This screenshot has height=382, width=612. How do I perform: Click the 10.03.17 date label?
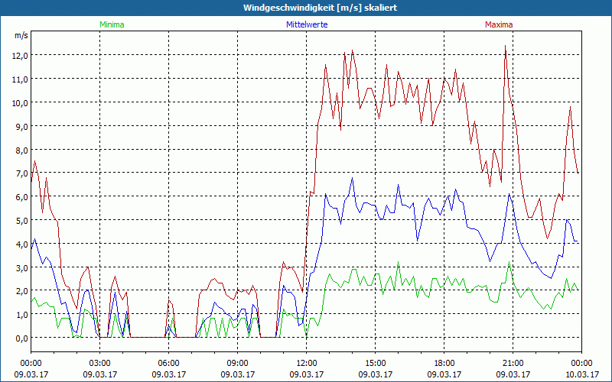[x=581, y=374]
